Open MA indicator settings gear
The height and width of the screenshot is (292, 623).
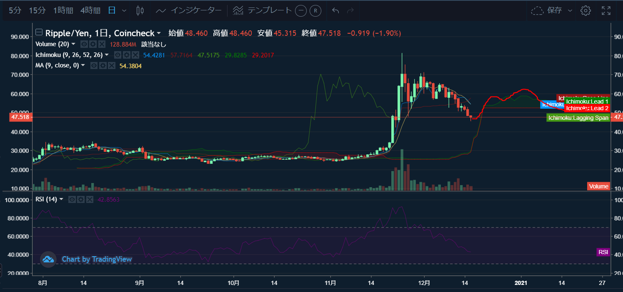coord(103,66)
